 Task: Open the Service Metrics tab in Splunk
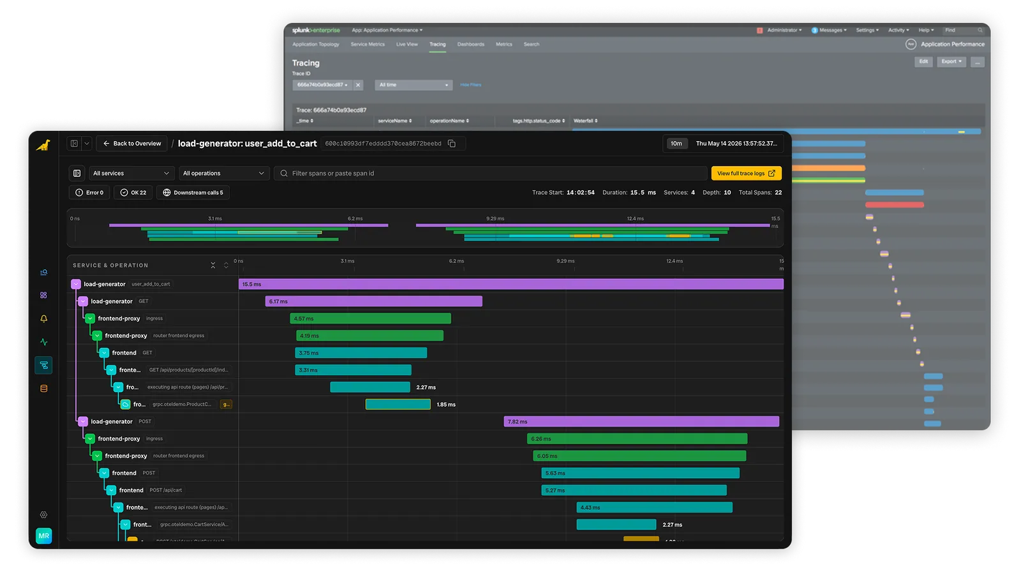click(368, 44)
